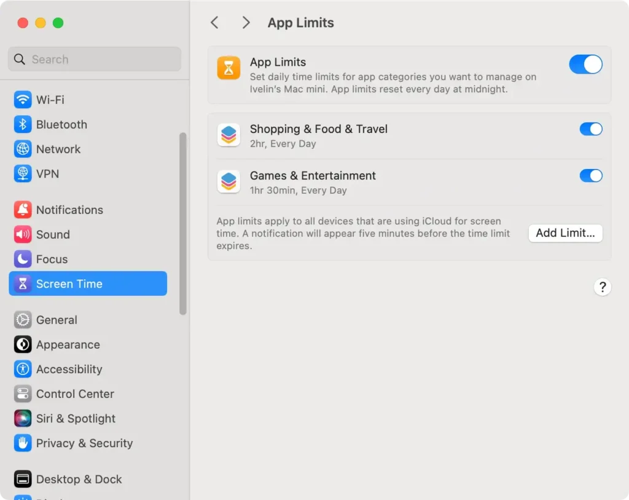The width and height of the screenshot is (629, 500).
Task: Click the Notifications bell icon
Action: click(x=23, y=210)
